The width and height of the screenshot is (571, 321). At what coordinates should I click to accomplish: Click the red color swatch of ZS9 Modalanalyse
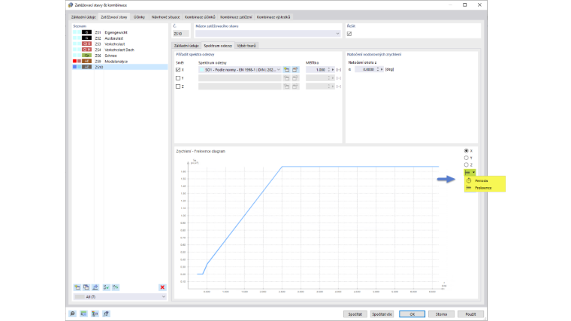pos(74,61)
